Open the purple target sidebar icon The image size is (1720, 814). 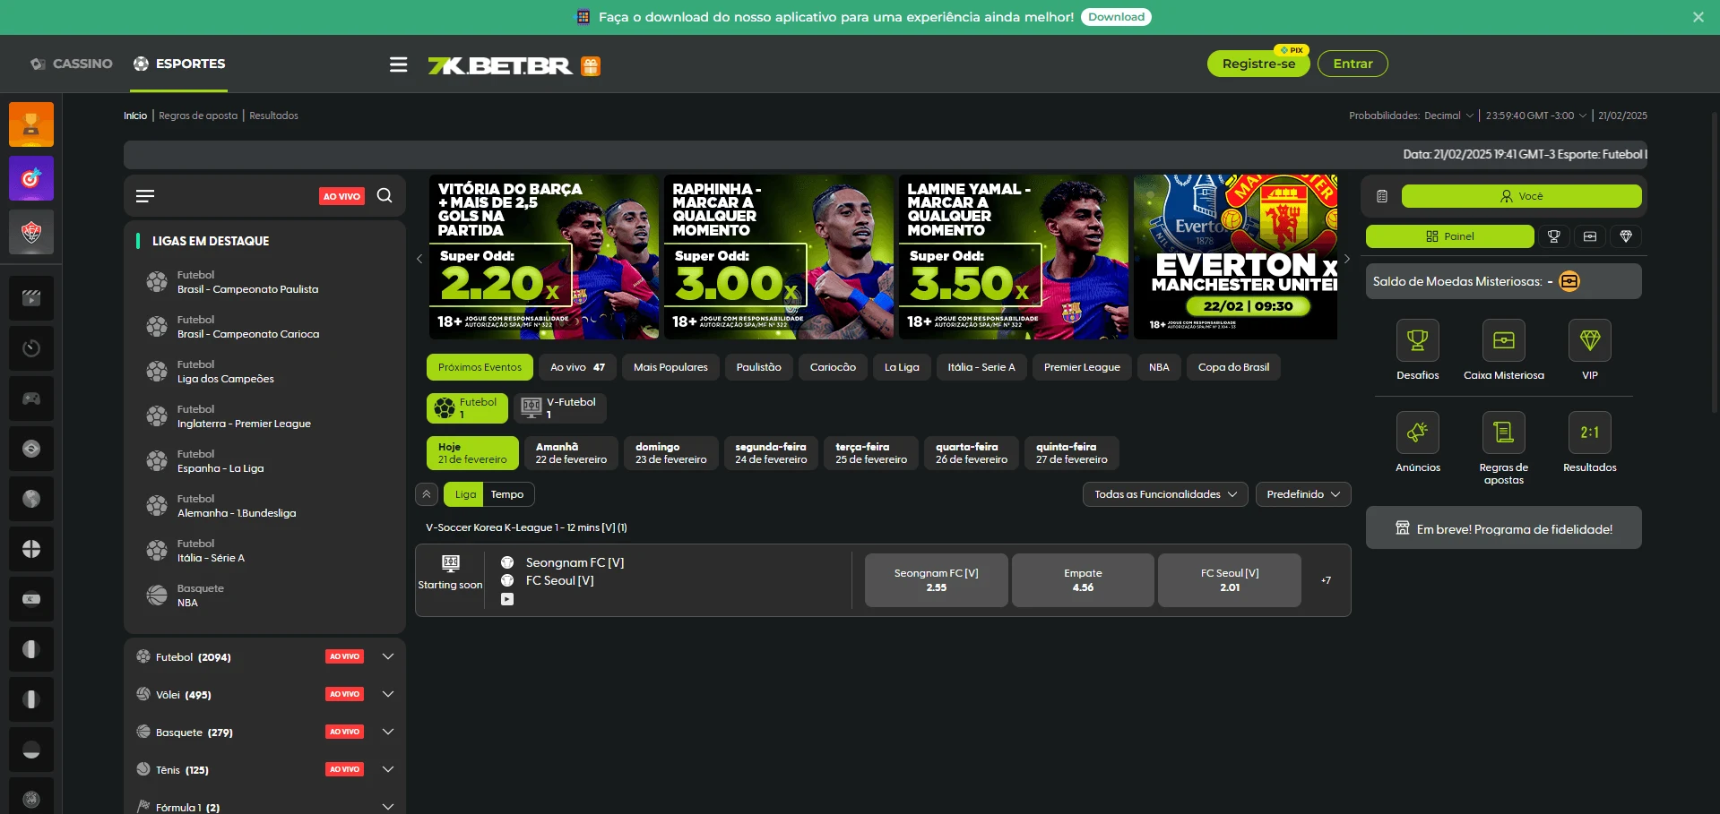click(31, 178)
